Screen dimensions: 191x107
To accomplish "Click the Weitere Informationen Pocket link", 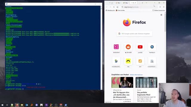I will pos(136,75).
